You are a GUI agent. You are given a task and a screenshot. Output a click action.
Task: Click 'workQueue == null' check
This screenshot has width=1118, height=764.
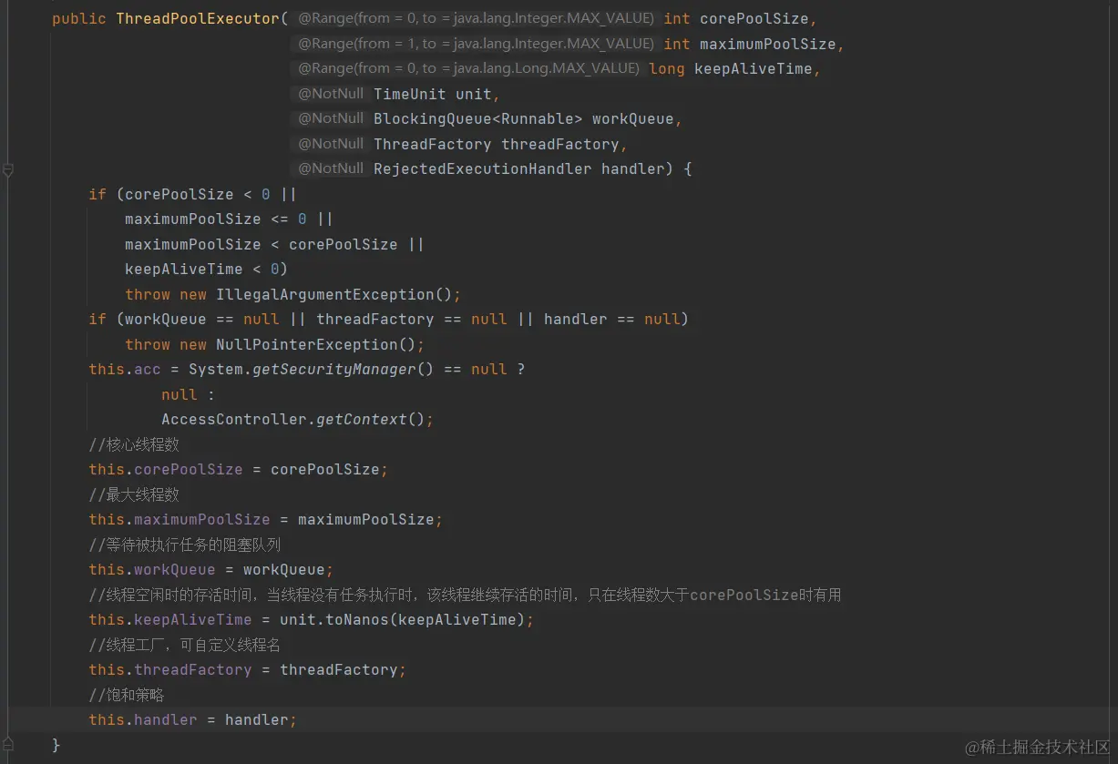[x=201, y=320]
